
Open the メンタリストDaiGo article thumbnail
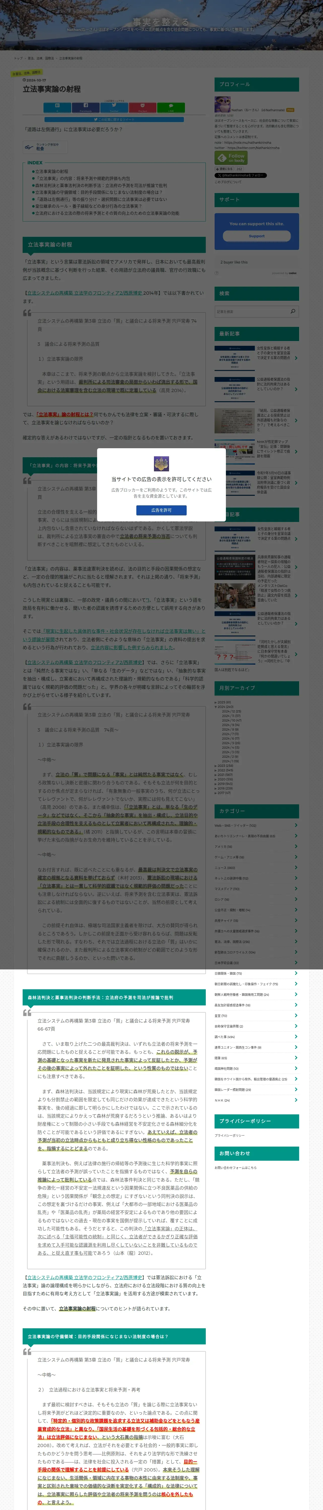234,595
